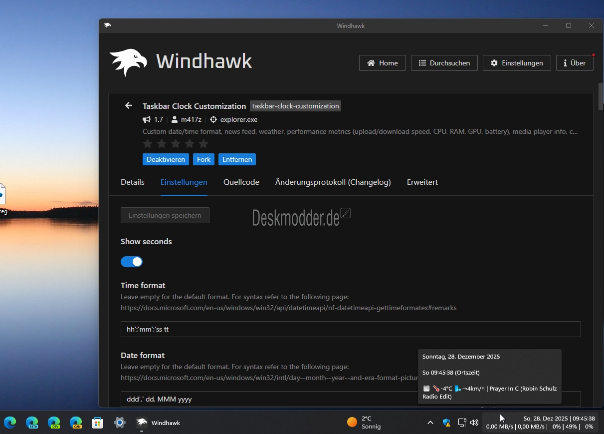Open the Quellcode tab
This screenshot has width=604, height=434.
(x=241, y=182)
